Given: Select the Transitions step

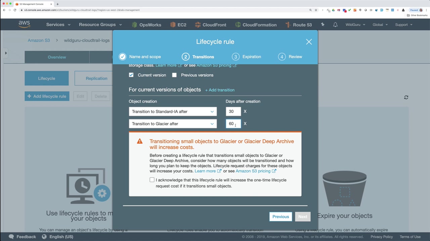Looking at the screenshot, I should tap(198, 57).
